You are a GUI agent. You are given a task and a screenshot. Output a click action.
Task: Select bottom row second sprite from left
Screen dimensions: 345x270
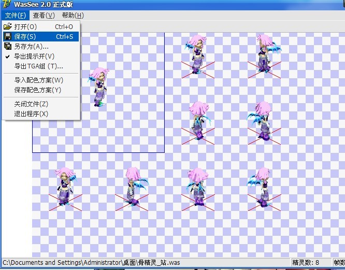[x=136, y=187]
